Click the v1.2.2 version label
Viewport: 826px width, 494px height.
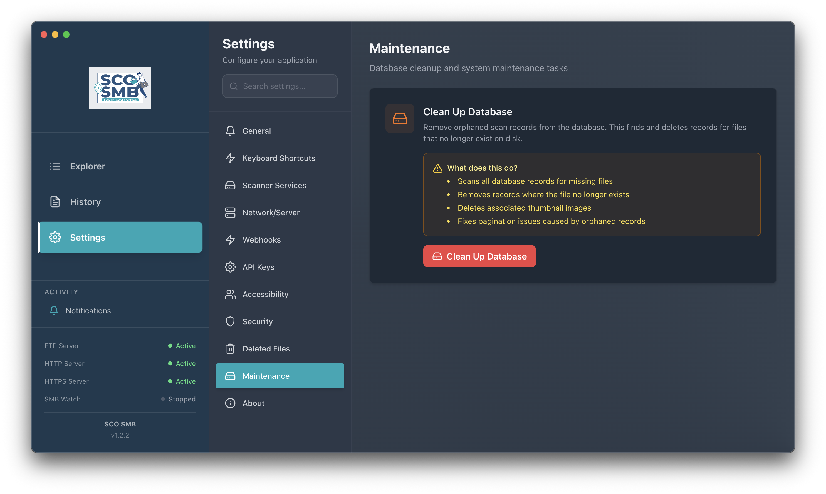pyautogui.click(x=120, y=435)
